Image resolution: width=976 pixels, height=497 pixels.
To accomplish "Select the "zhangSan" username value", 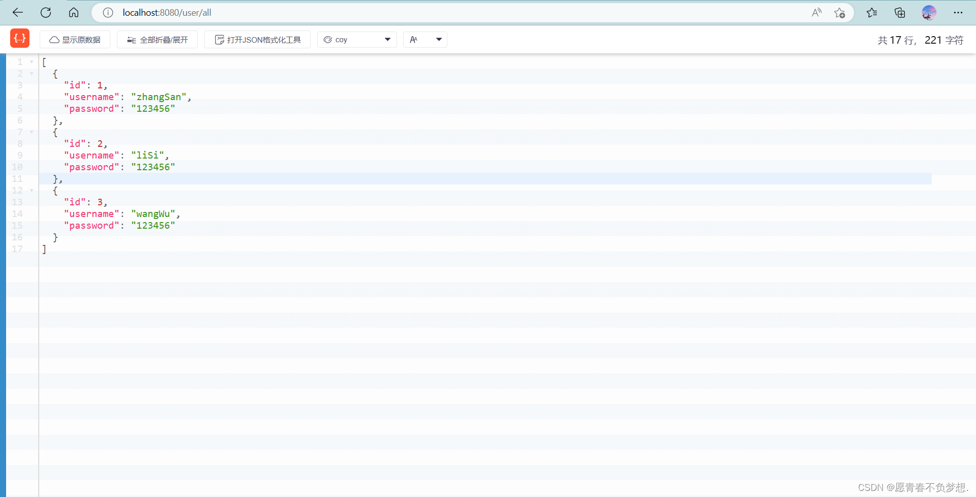I will click(x=159, y=97).
